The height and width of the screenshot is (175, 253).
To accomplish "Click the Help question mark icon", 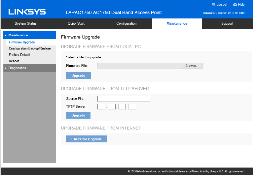I will (x=235, y=5).
